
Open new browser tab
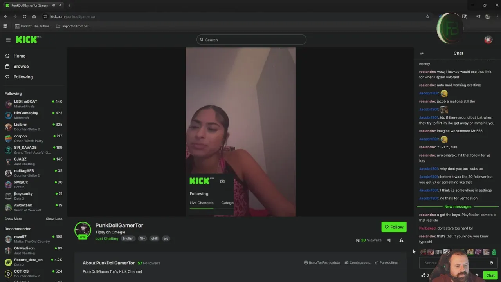[x=69, y=5]
